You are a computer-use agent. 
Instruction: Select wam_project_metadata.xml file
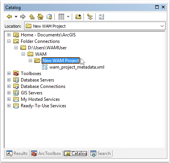(x=77, y=67)
